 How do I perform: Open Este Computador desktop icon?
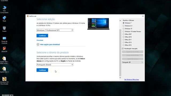(x=4, y=9)
